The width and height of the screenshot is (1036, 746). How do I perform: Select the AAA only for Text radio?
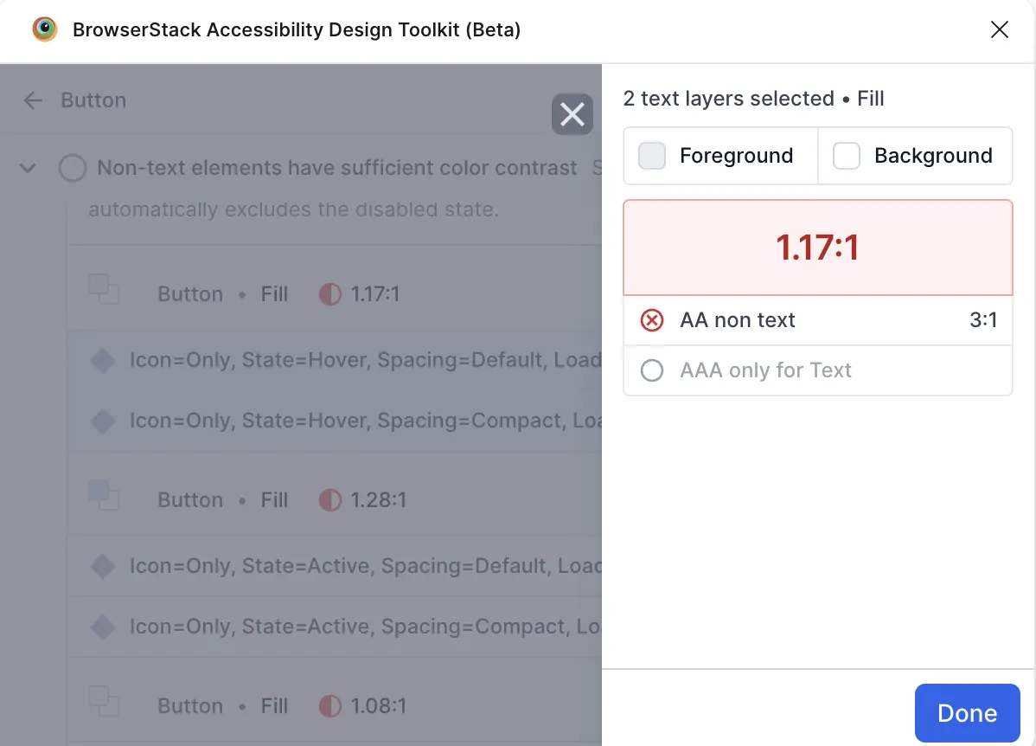coord(651,370)
